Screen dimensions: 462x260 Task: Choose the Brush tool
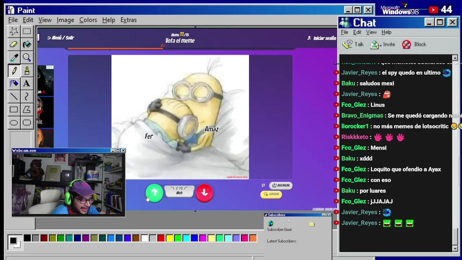[27, 70]
